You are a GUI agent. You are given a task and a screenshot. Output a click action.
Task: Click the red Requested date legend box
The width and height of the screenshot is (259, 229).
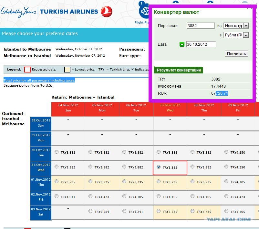(27, 70)
